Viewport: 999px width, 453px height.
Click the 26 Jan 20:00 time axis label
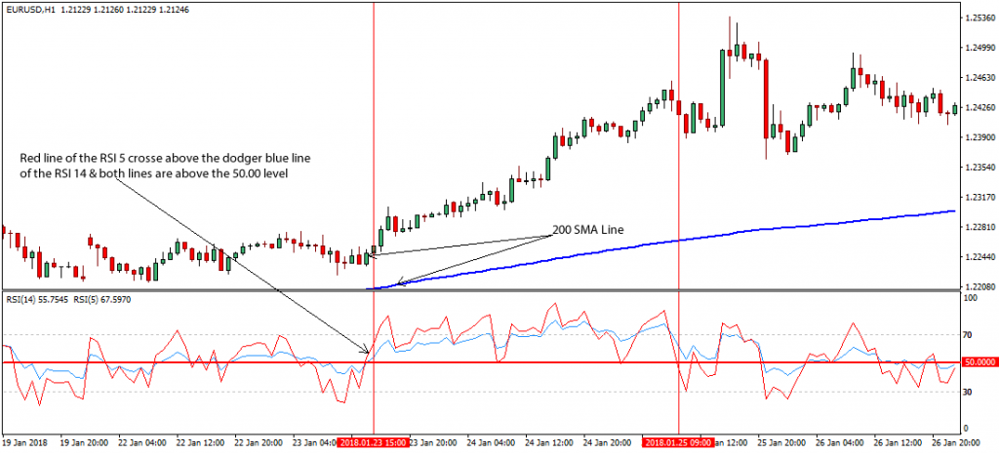(958, 441)
